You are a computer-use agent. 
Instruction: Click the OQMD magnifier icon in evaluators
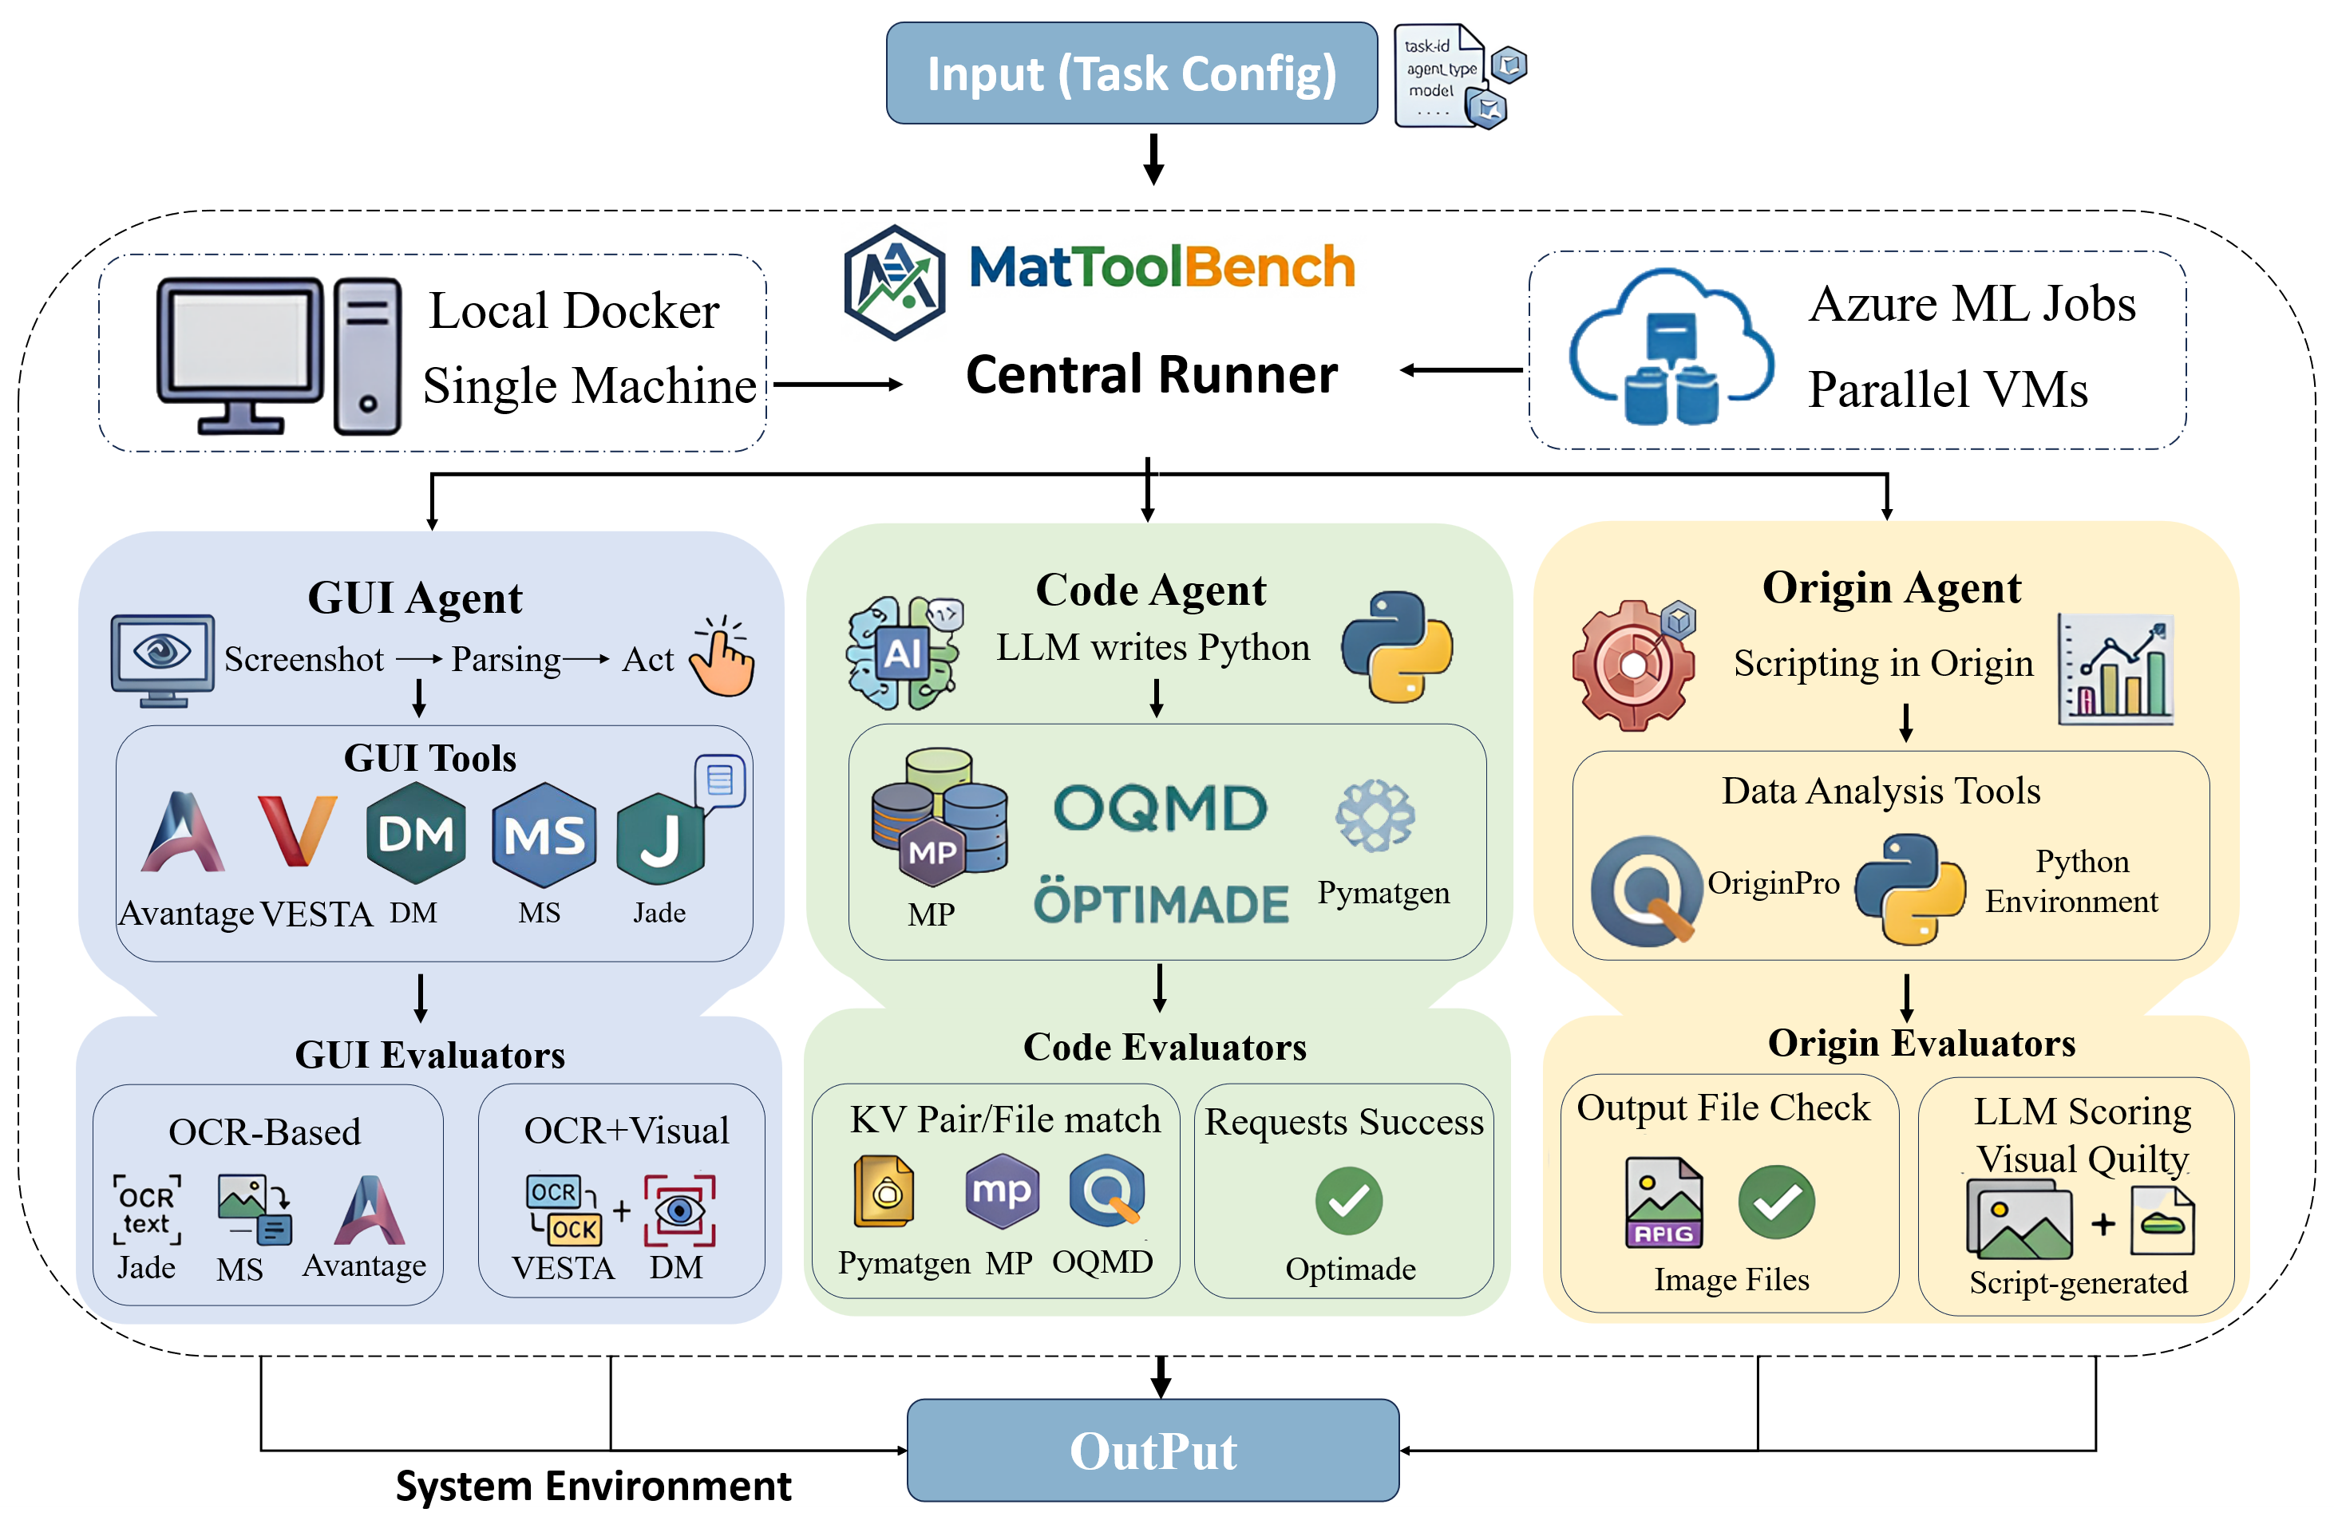click(x=1107, y=1191)
